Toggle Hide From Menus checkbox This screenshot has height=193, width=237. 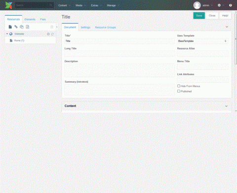point(179,86)
